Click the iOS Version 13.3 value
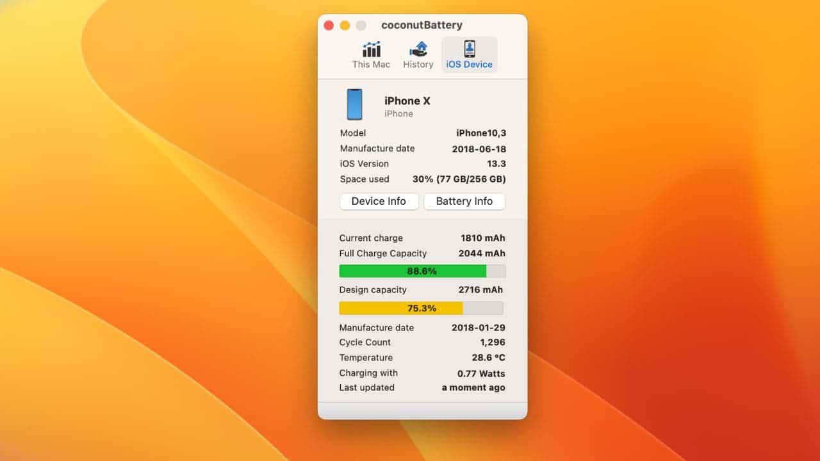The image size is (820, 461). click(x=496, y=164)
